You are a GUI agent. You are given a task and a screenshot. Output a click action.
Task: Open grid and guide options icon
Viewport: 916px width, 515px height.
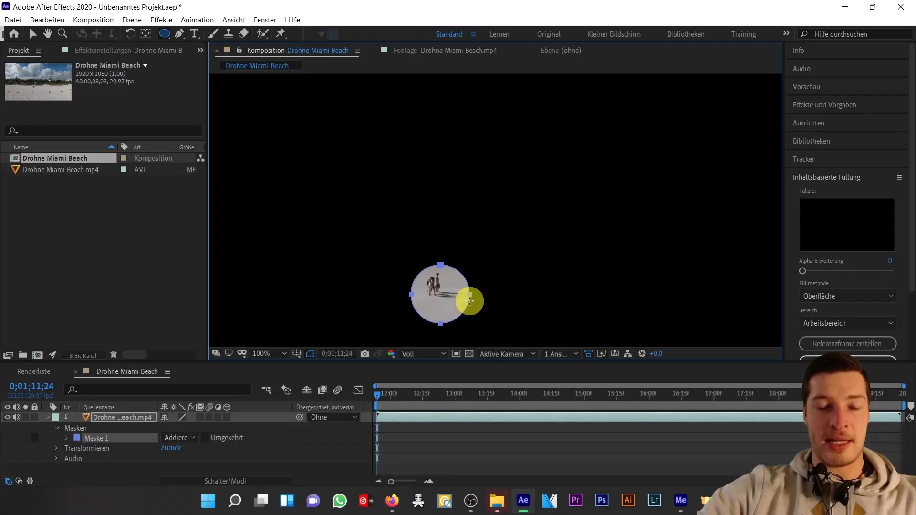point(297,353)
